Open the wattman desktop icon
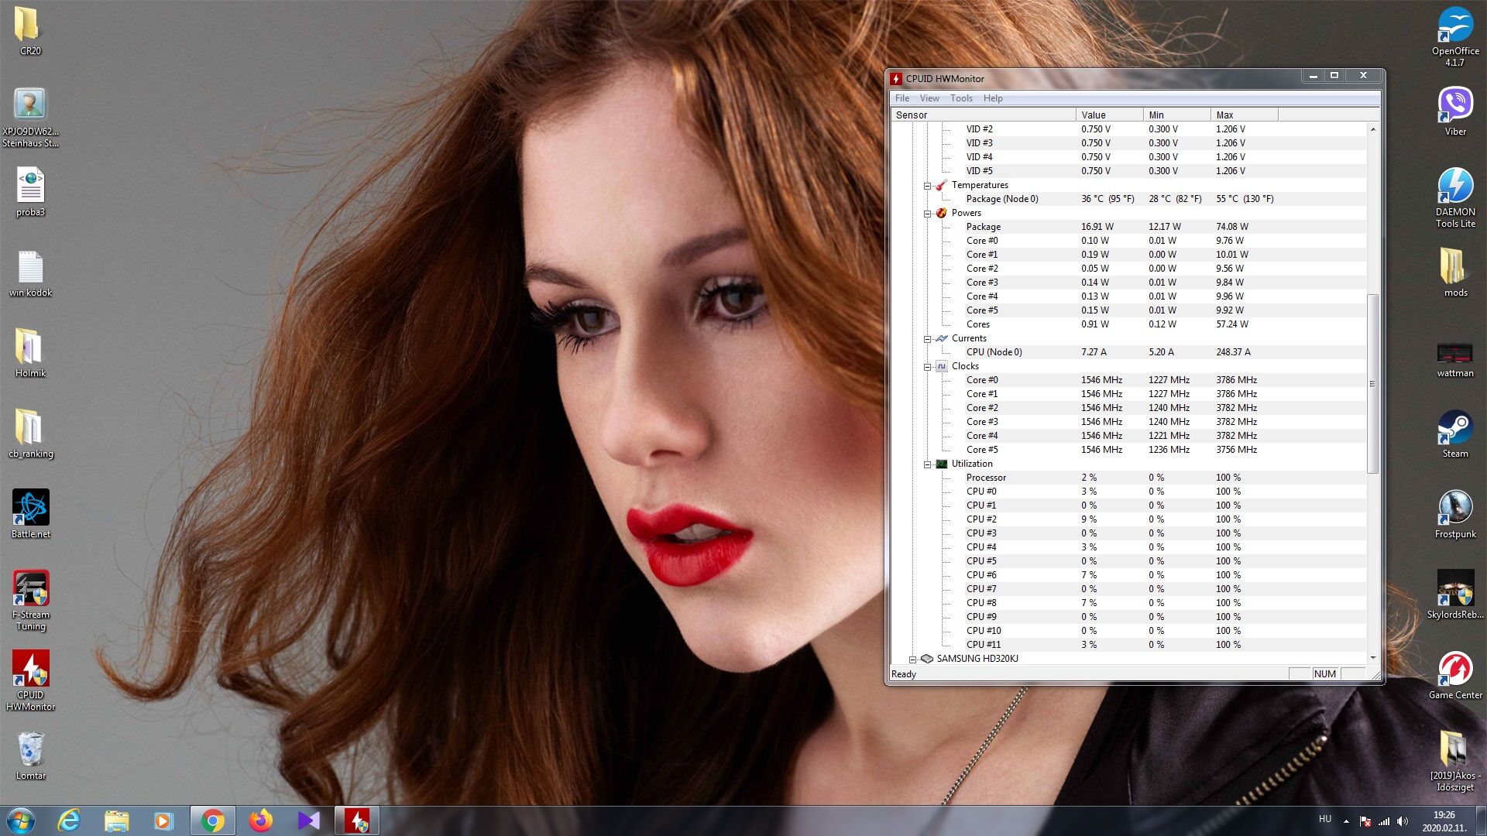The height and width of the screenshot is (836, 1487). tap(1455, 360)
